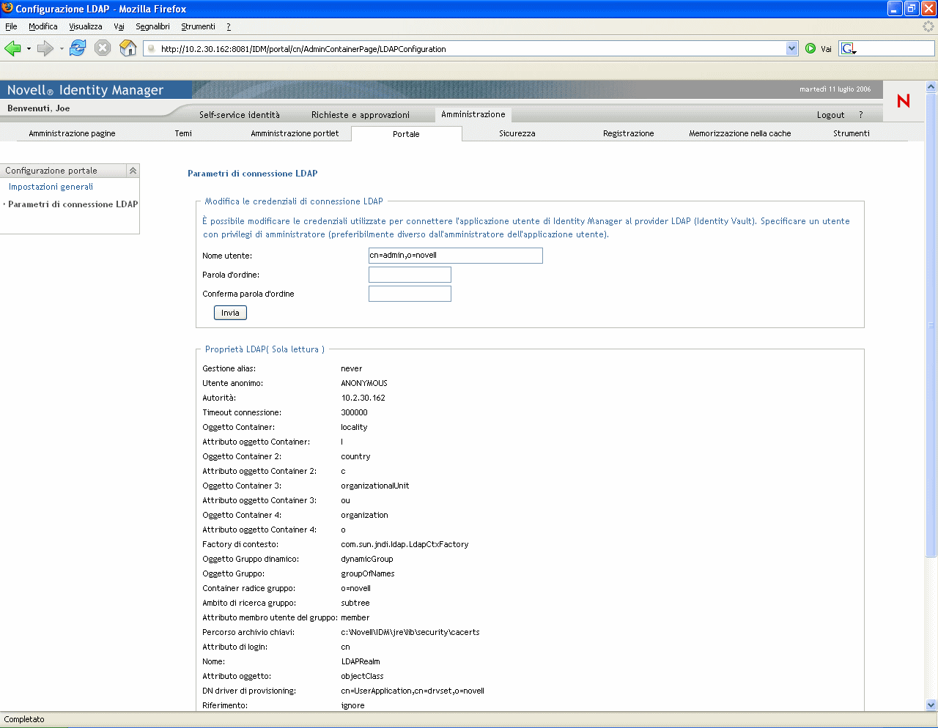Select Parametri di connessione LDAP in sidebar
This screenshot has height=728, width=938.
tap(73, 204)
